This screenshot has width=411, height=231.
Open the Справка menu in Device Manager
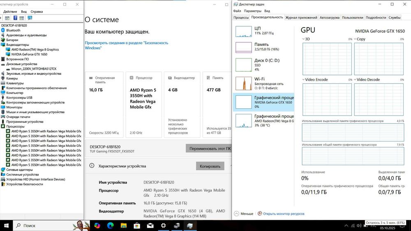coord(37,11)
